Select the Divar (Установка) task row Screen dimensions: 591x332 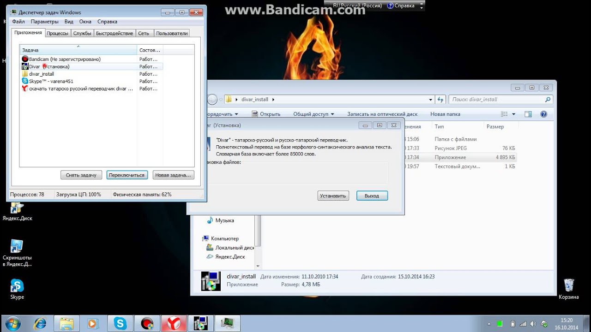tap(91, 66)
